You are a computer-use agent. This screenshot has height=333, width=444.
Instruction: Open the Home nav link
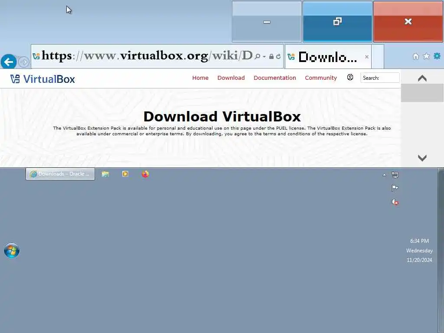200,78
